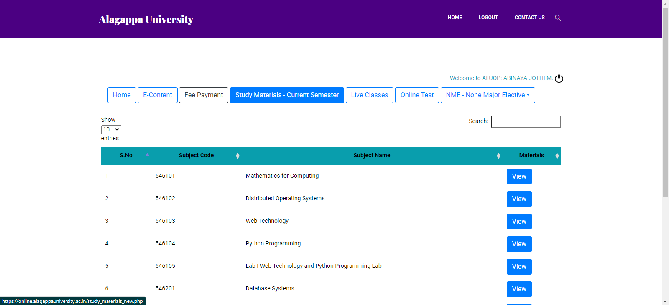Screen dimensions: 669x305
Task: Click the Welcome to ALUOP: ABINAYA JOTHI M. text
Action: [x=501, y=78]
